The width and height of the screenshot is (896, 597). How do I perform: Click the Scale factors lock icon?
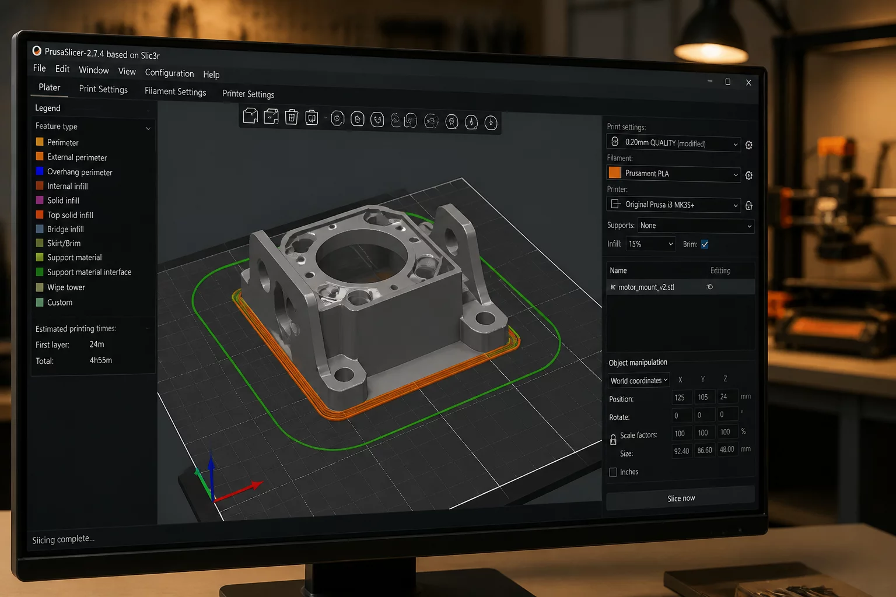tap(613, 440)
